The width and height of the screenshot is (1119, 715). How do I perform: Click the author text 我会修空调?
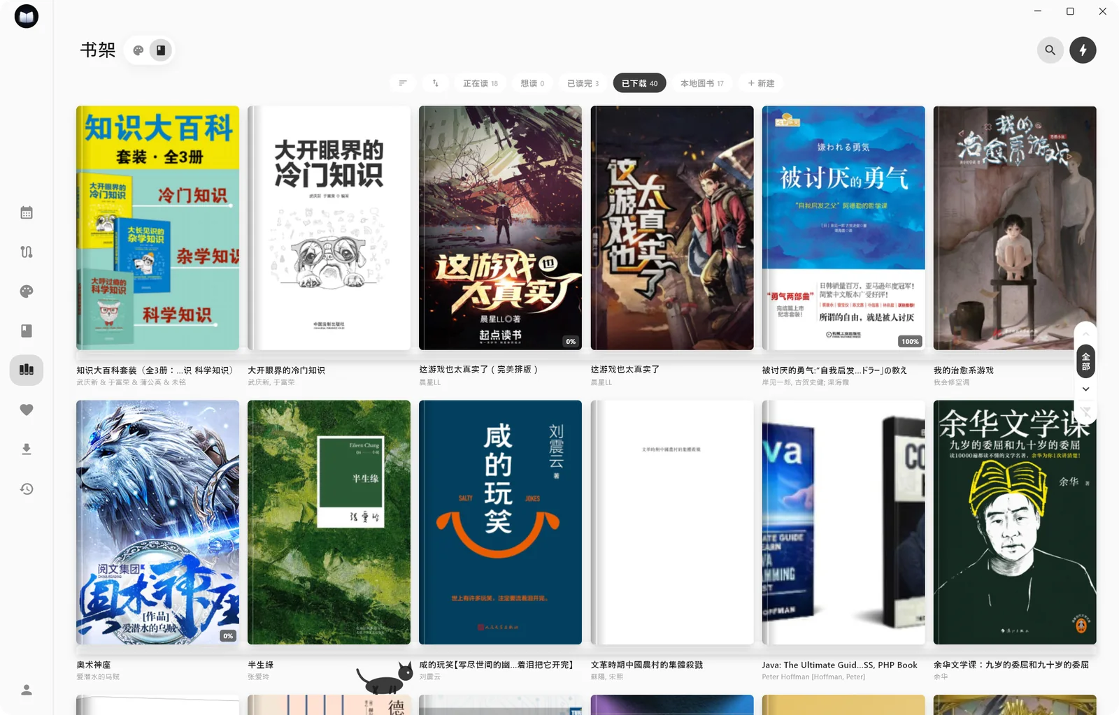pyautogui.click(x=952, y=382)
